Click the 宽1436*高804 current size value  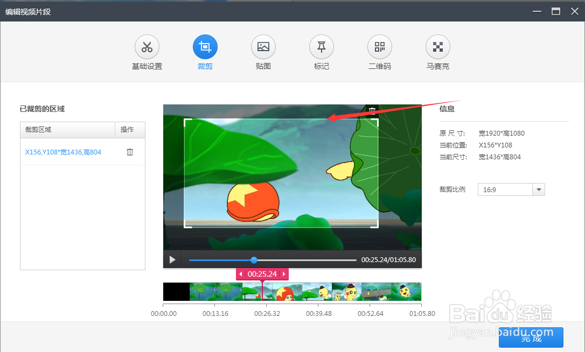coord(499,157)
